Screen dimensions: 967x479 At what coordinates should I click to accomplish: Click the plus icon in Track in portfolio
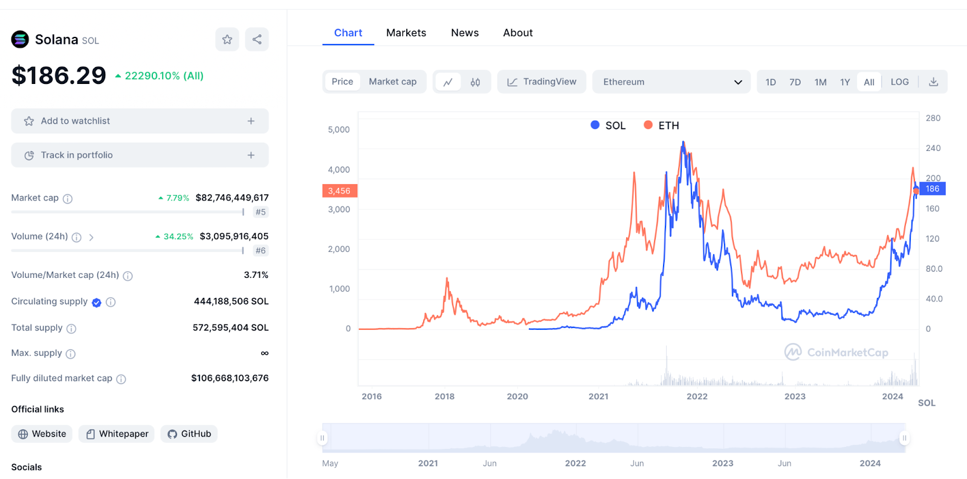[251, 155]
